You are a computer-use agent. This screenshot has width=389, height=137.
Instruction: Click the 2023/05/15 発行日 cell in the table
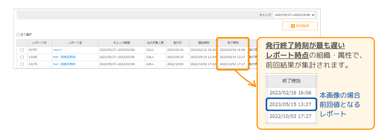pyautogui.click(x=175, y=57)
